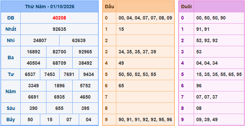The height and width of the screenshot is (126, 245).
Task: Click the Nhì prize number 62639
Action: (79, 40)
